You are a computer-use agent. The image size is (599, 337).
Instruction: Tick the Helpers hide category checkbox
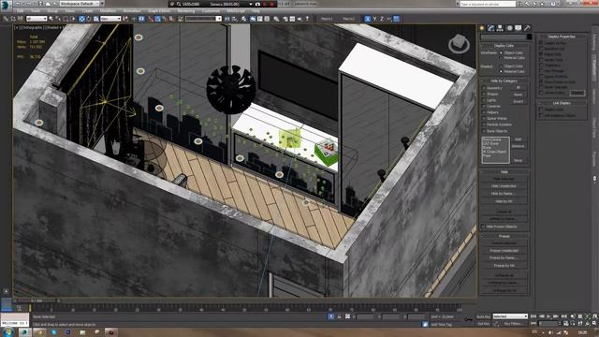(x=484, y=112)
